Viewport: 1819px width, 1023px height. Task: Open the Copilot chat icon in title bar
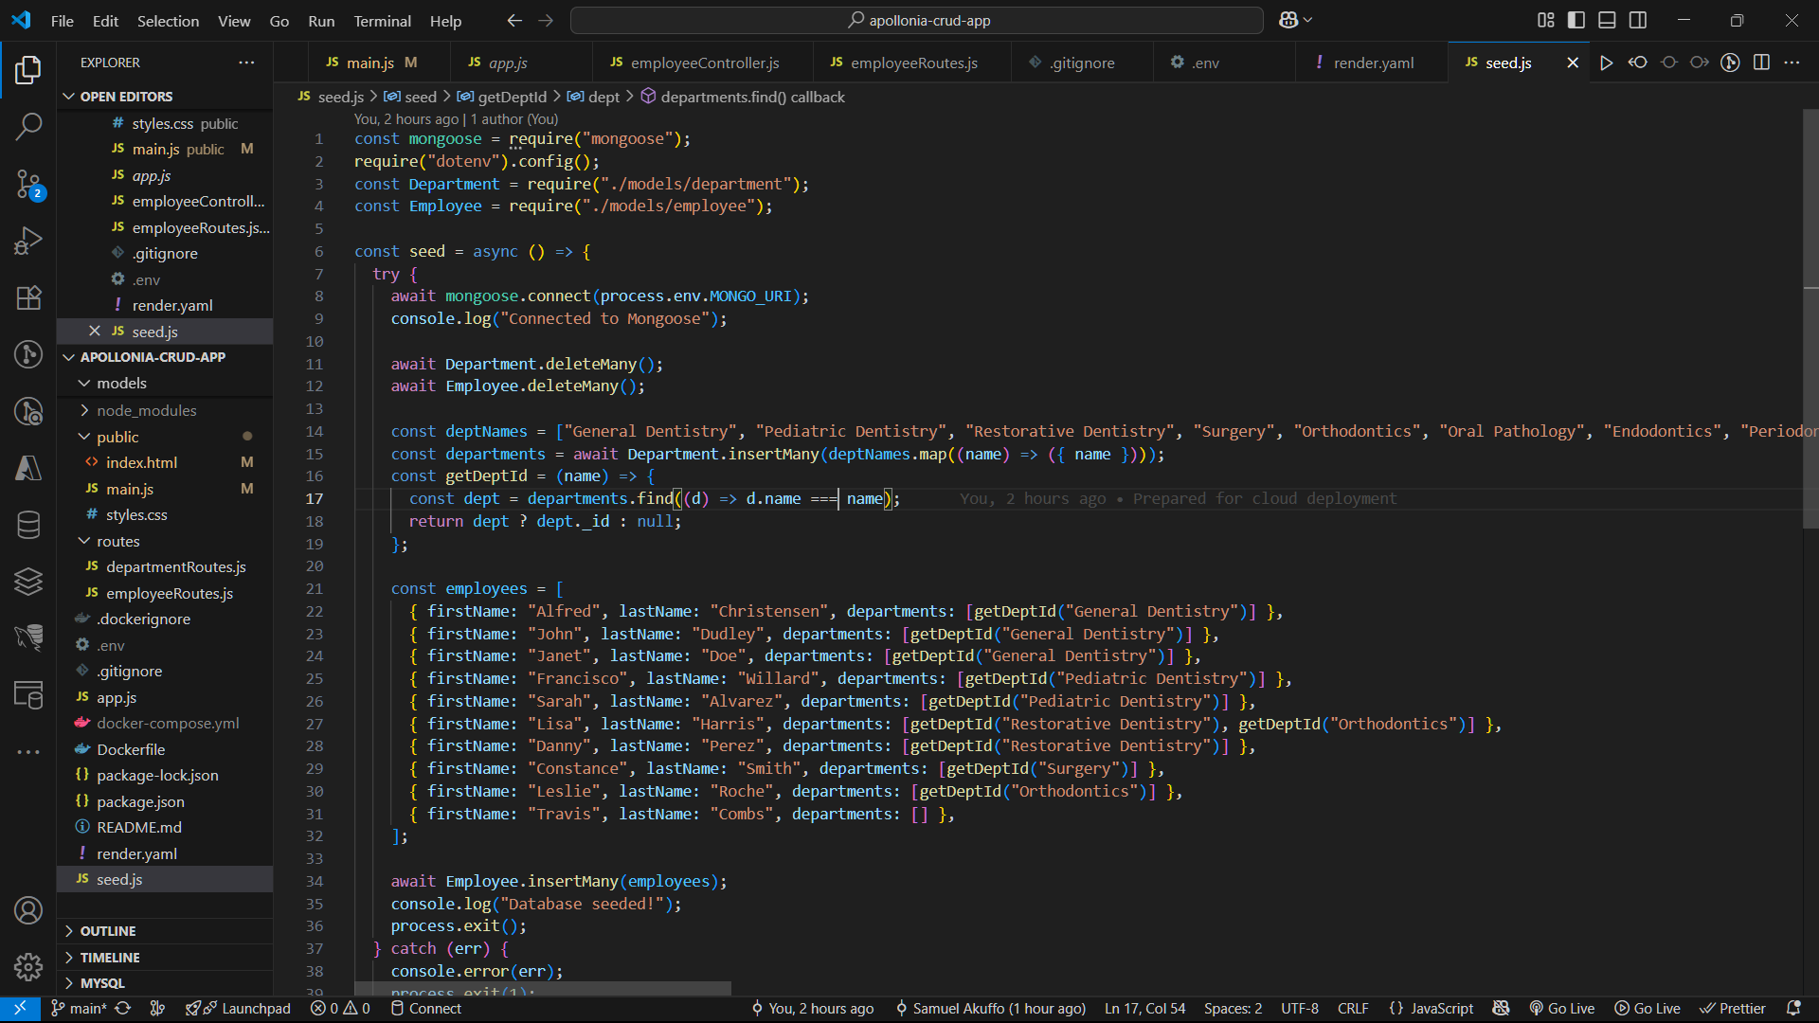click(1288, 20)
